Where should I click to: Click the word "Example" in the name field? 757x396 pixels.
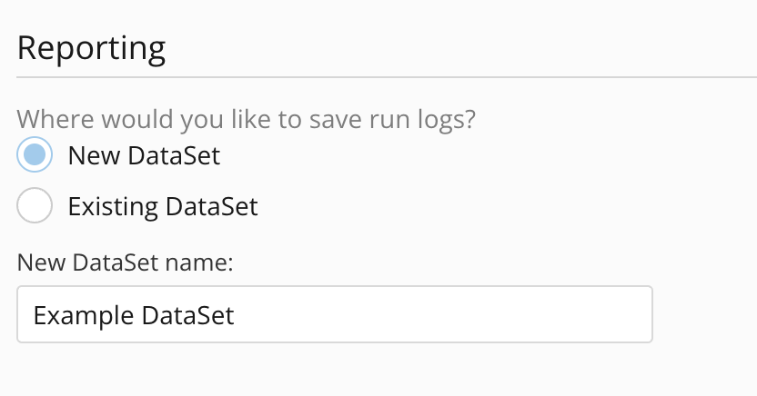tap(83, 315)
